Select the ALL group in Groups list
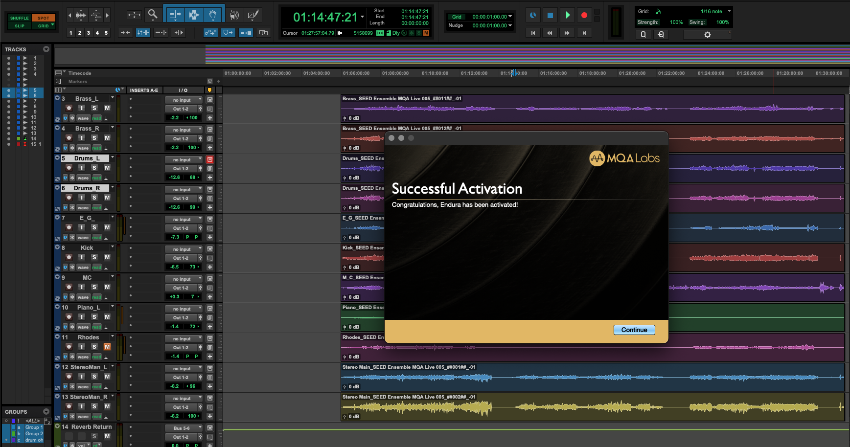The width and height of the screenshot is (850, 447). point(33,421)
